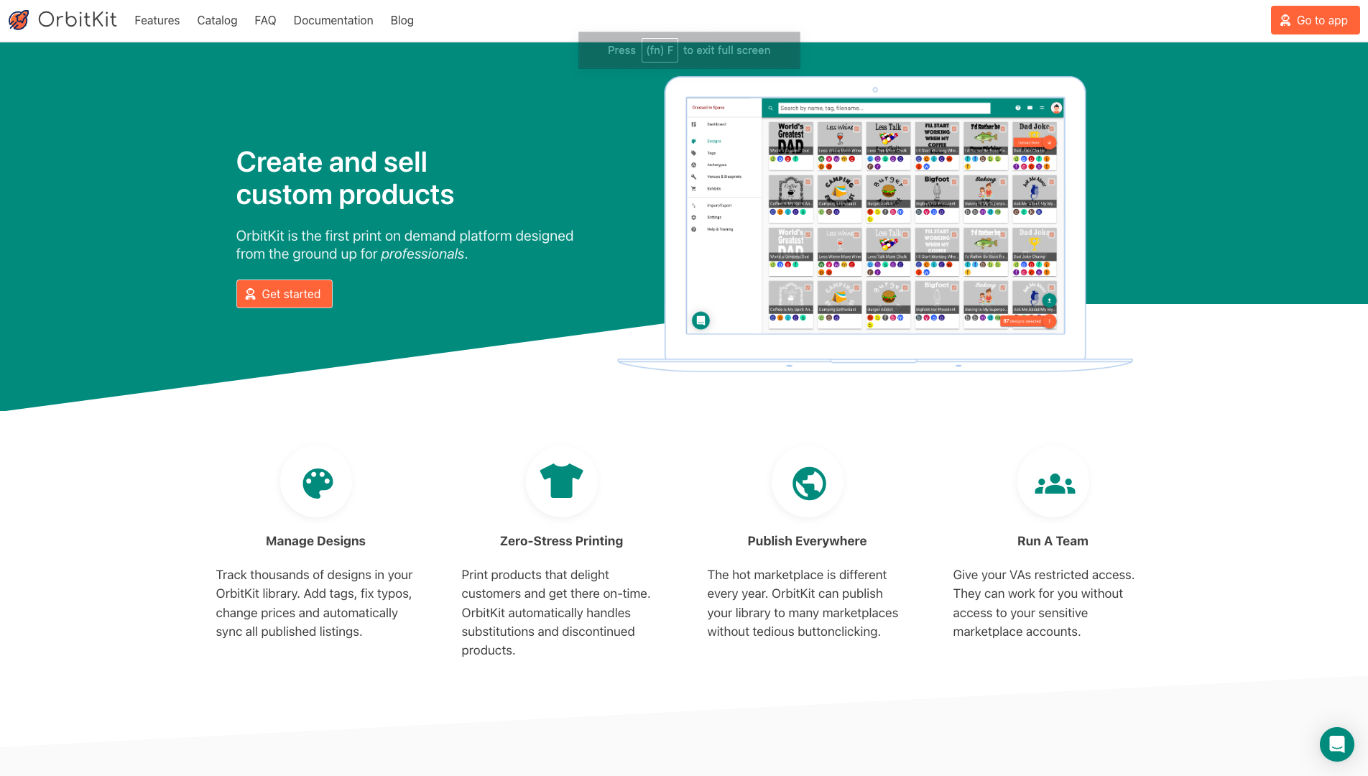Click the Create and sell custom products headline
The width and height of the screenshot is (1368, 776).
click(x=345, y=178)
